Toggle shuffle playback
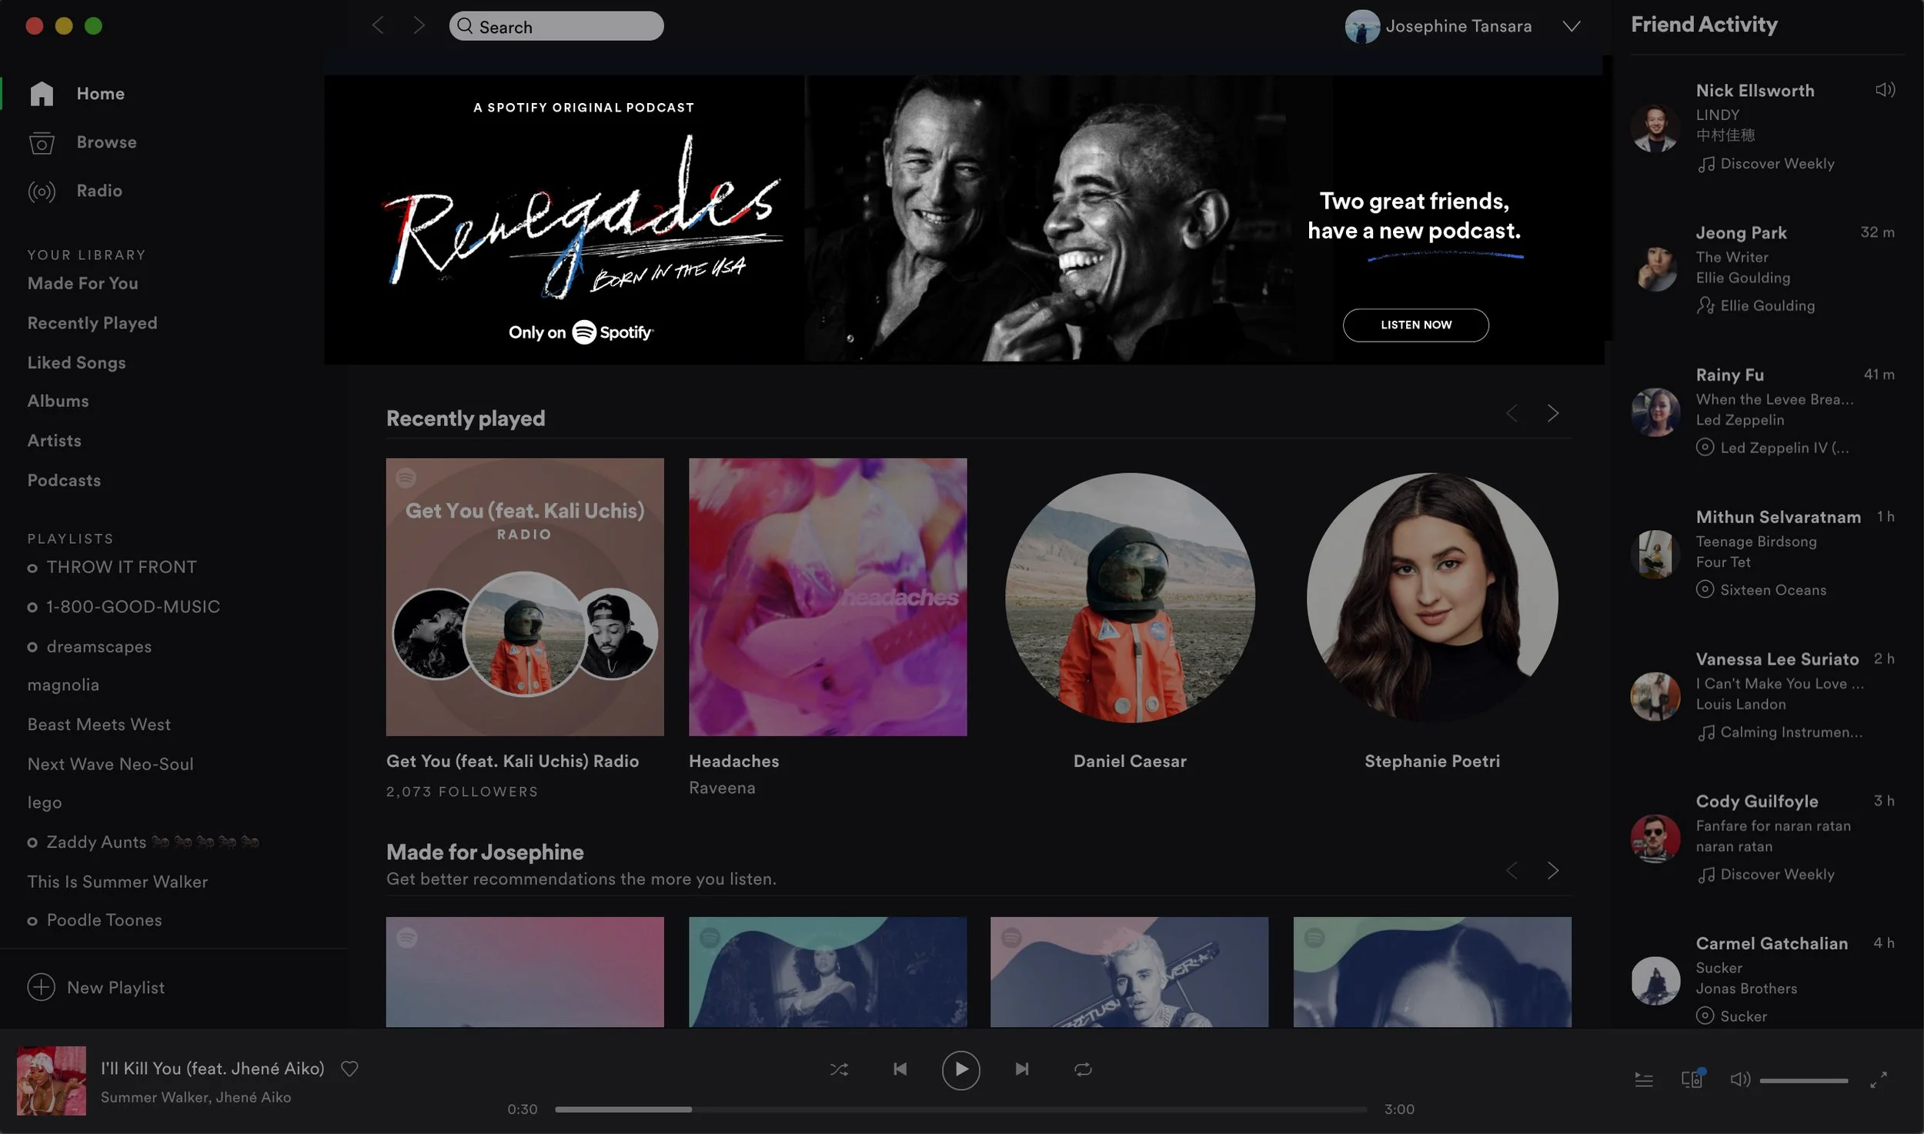 (x=839, y=1069)
